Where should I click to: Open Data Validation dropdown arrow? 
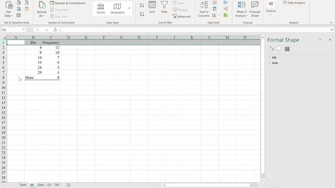click(x=219, y=15)
